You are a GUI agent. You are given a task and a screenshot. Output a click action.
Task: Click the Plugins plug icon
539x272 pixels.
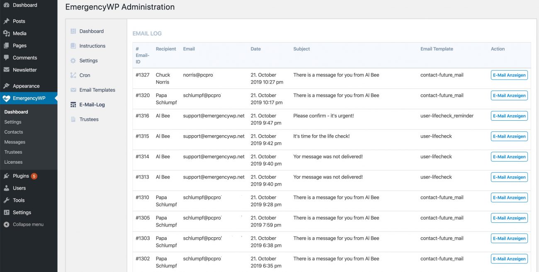[6, 176]
